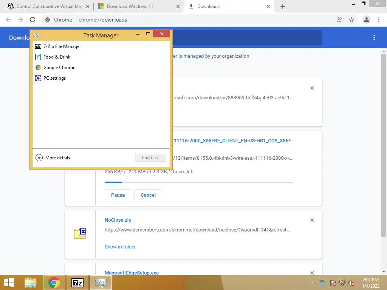Switch to Download Windows 11 tab

[138, 6]
